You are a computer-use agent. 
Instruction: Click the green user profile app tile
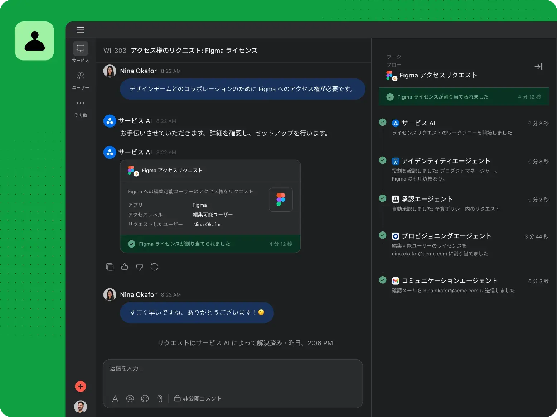pos(34,41)
